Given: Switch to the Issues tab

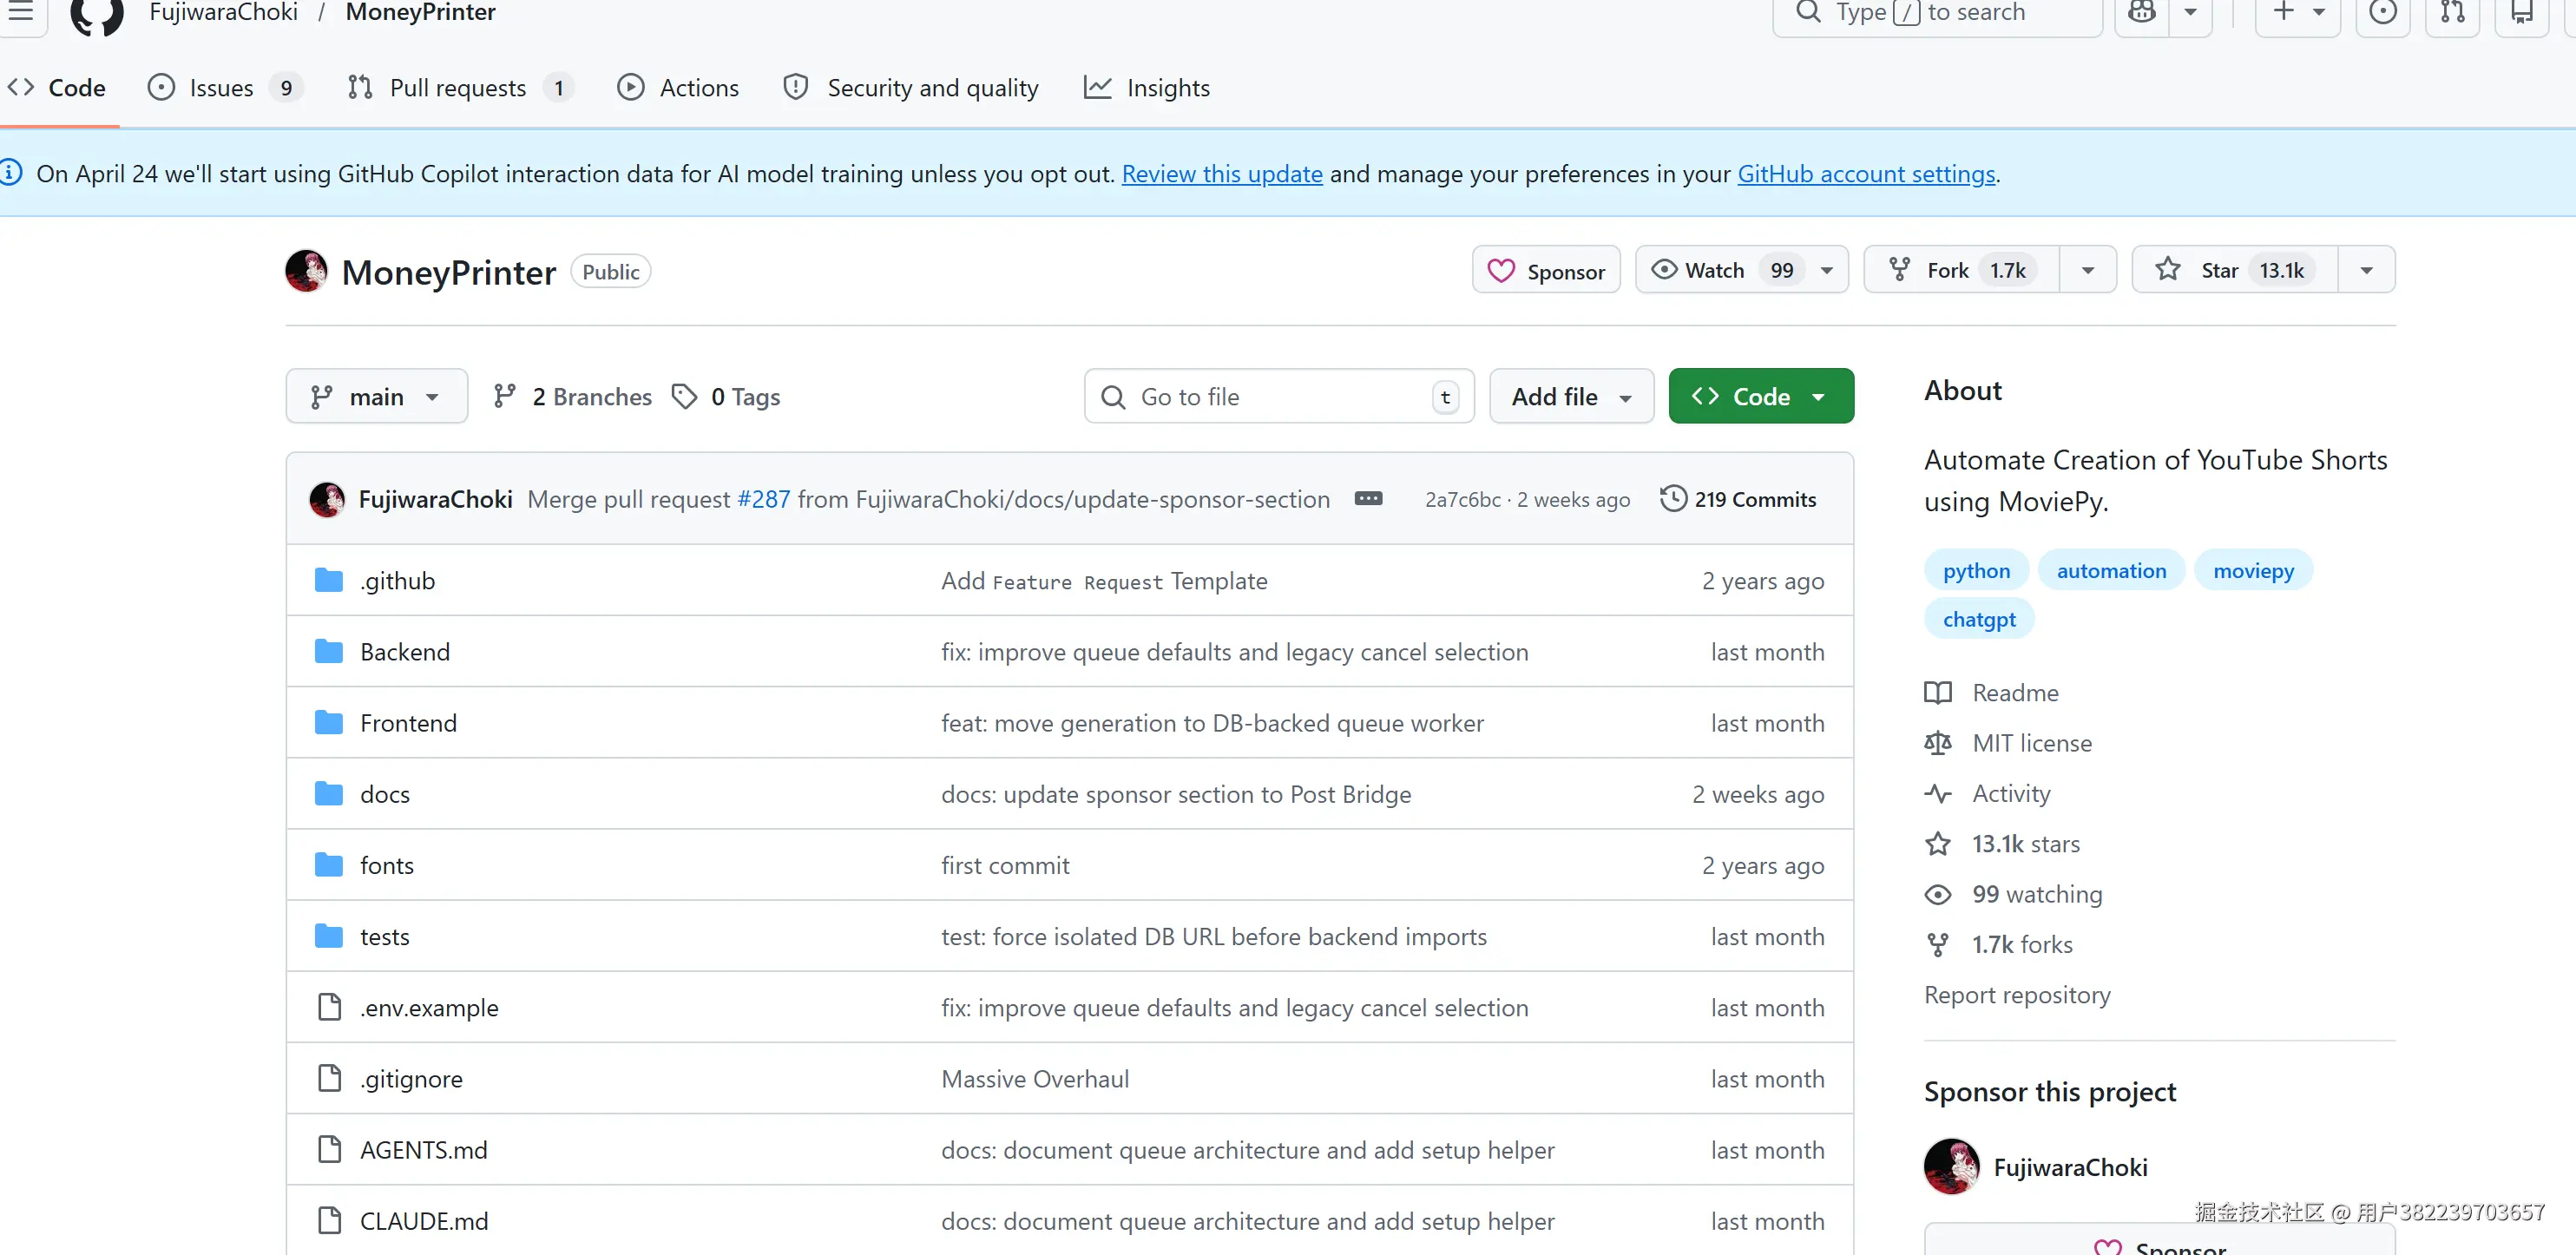Looking at the screenshot, I should (222, 88).
